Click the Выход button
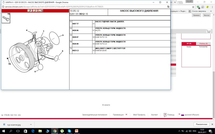The height and width of the screenshot is (134, 215). [206, 16]
